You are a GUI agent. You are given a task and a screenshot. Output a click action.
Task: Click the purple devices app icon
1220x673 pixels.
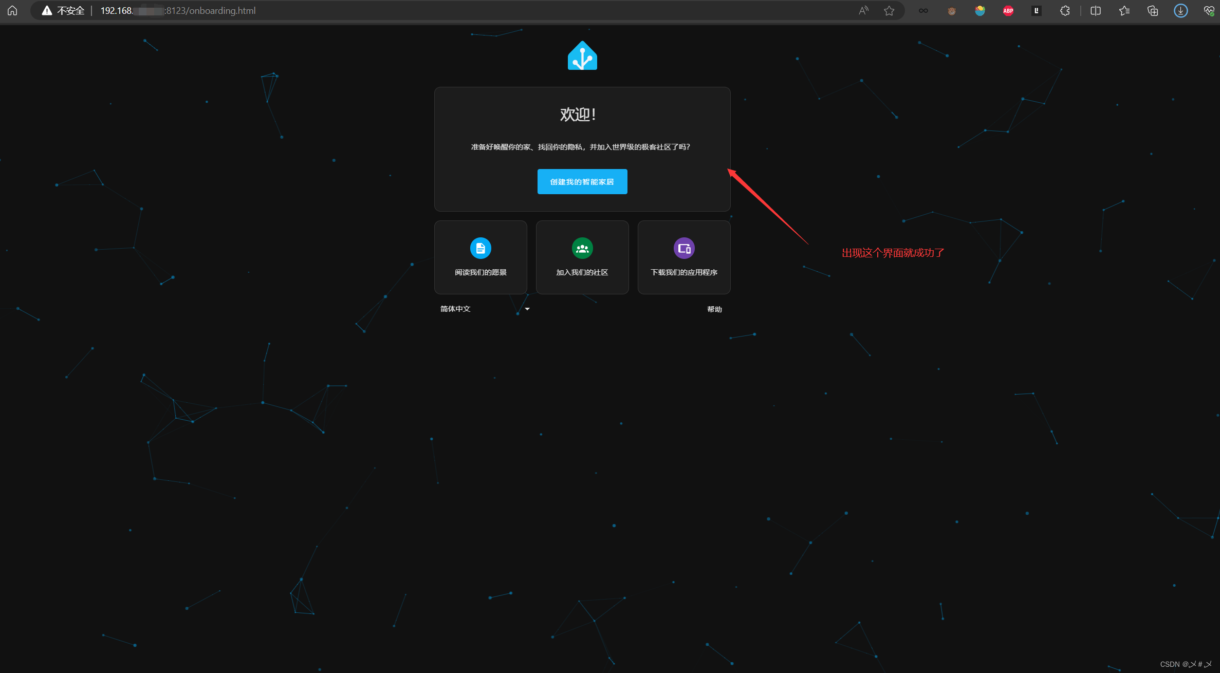[x=684, y=249]
